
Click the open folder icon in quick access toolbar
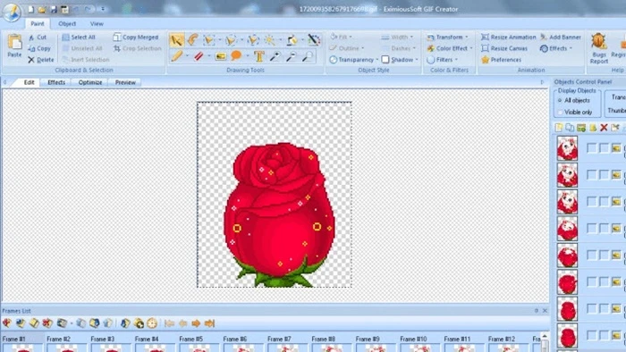pyautogui.click(x=42, y=9)
